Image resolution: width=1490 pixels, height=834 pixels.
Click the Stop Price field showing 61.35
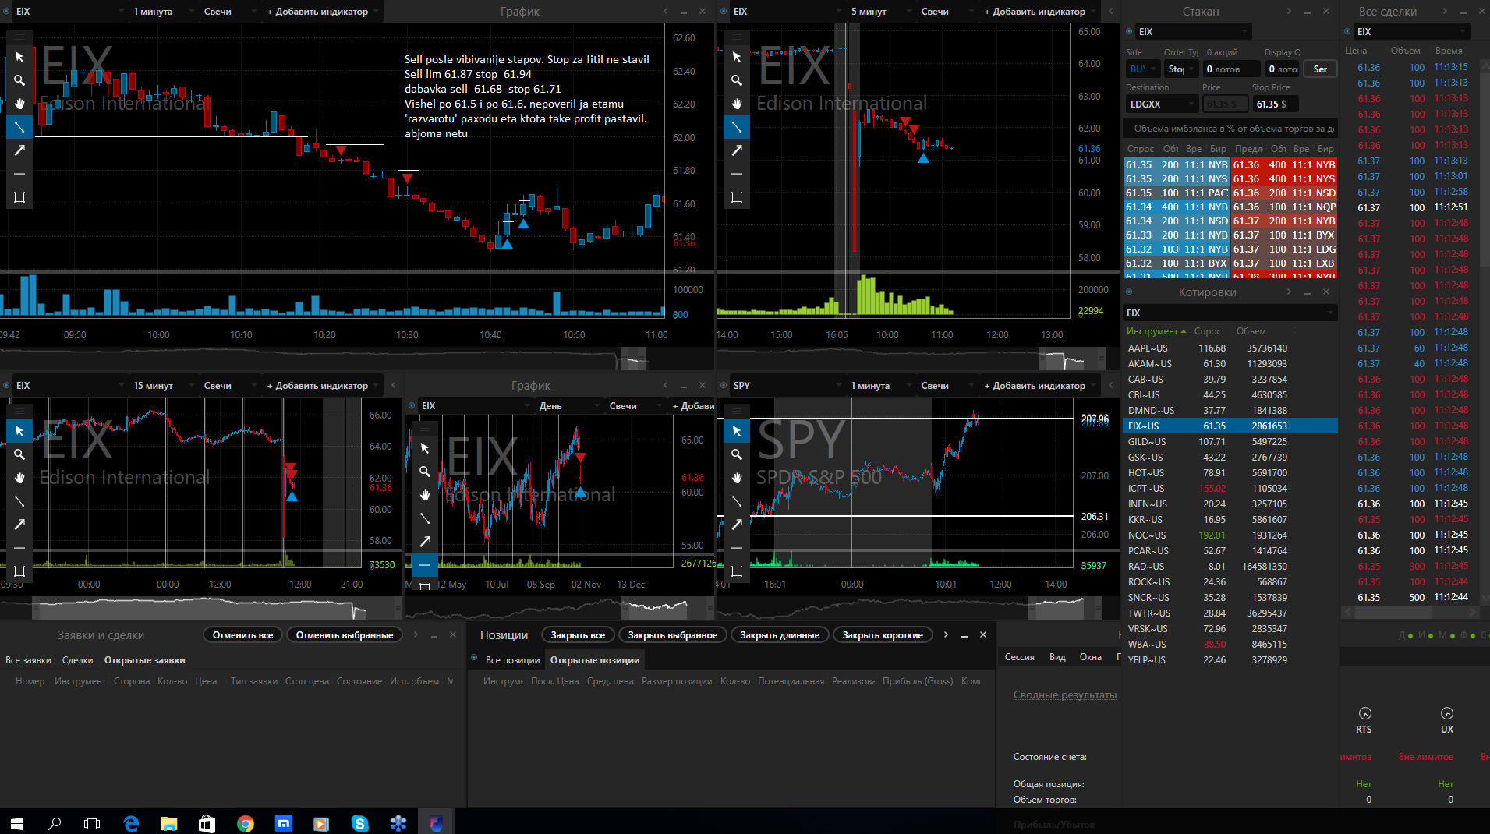(1276, 104)
